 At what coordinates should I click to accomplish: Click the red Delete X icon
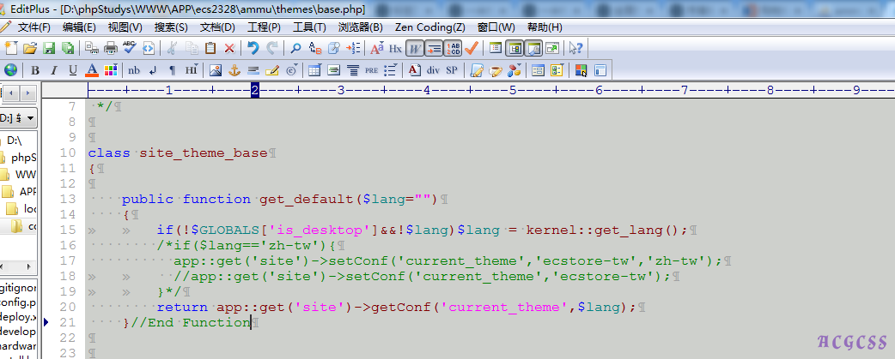(229, 48)
